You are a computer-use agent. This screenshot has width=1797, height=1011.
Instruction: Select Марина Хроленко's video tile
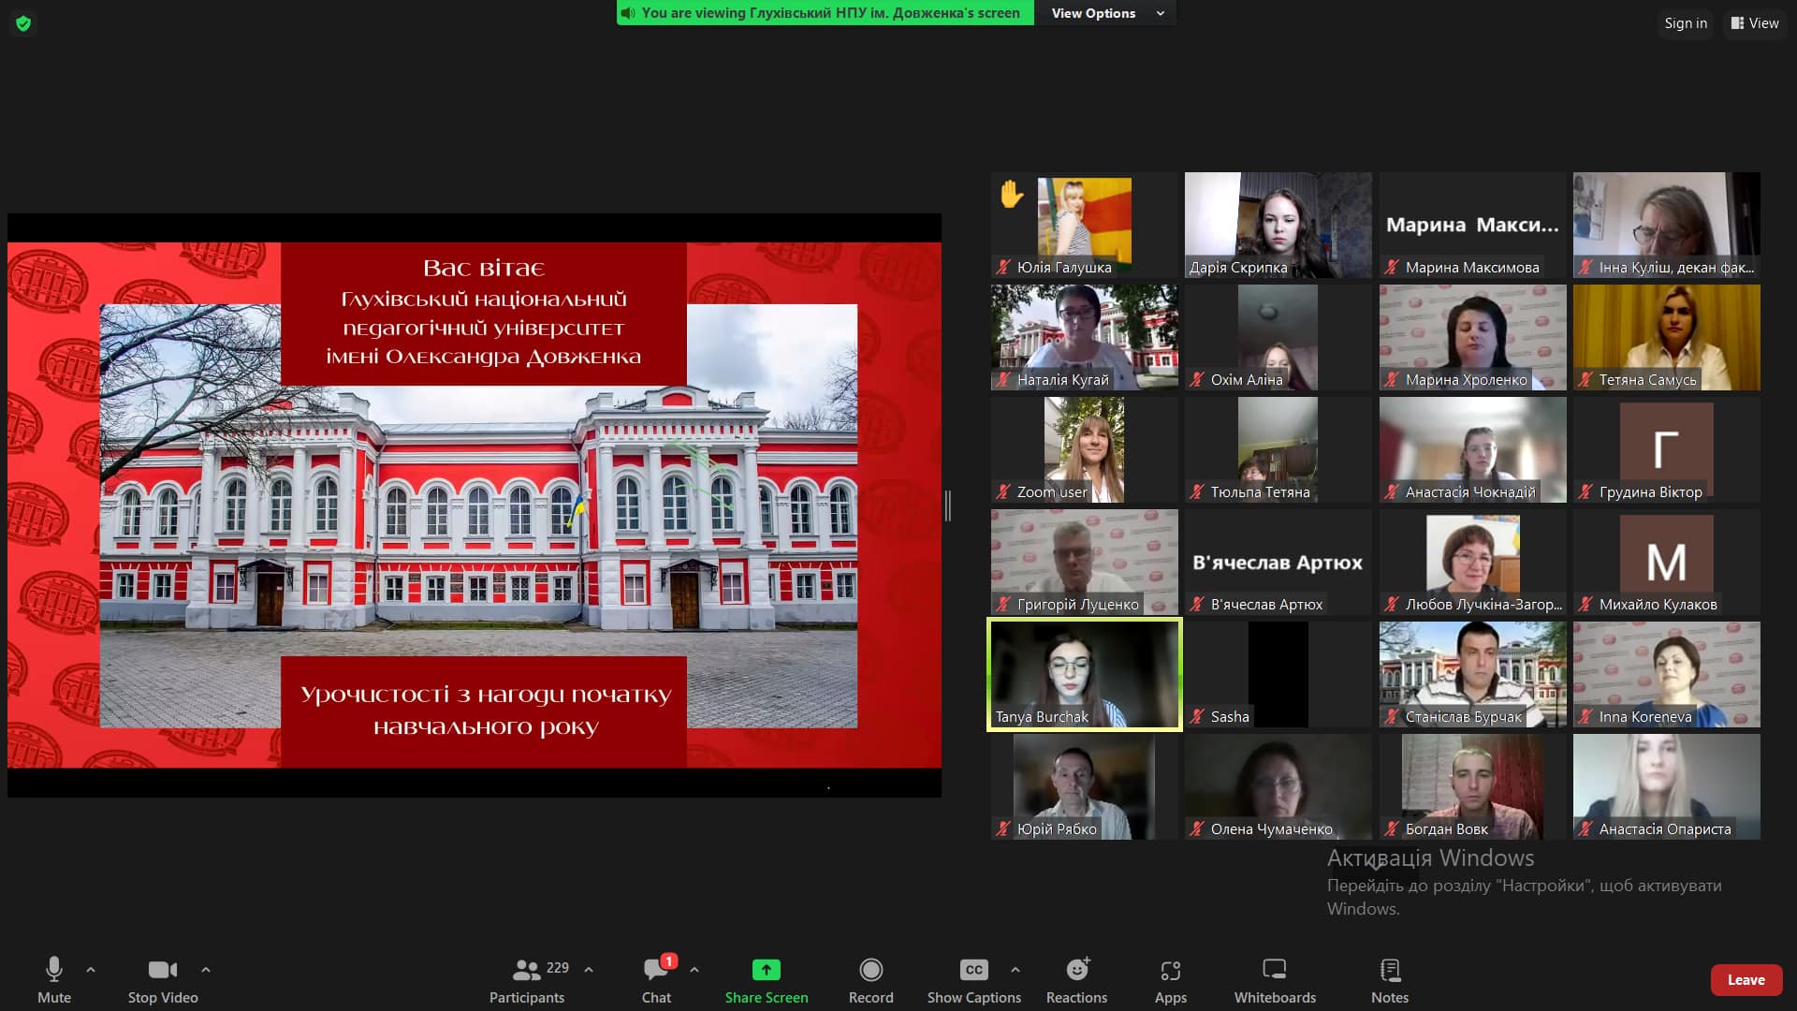1473,337
